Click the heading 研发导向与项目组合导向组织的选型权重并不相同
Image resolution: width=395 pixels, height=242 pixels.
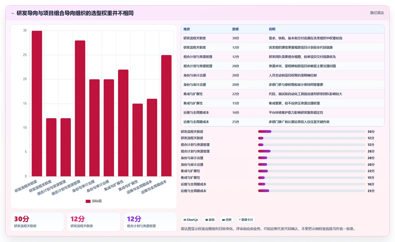(x=75, y=13)
